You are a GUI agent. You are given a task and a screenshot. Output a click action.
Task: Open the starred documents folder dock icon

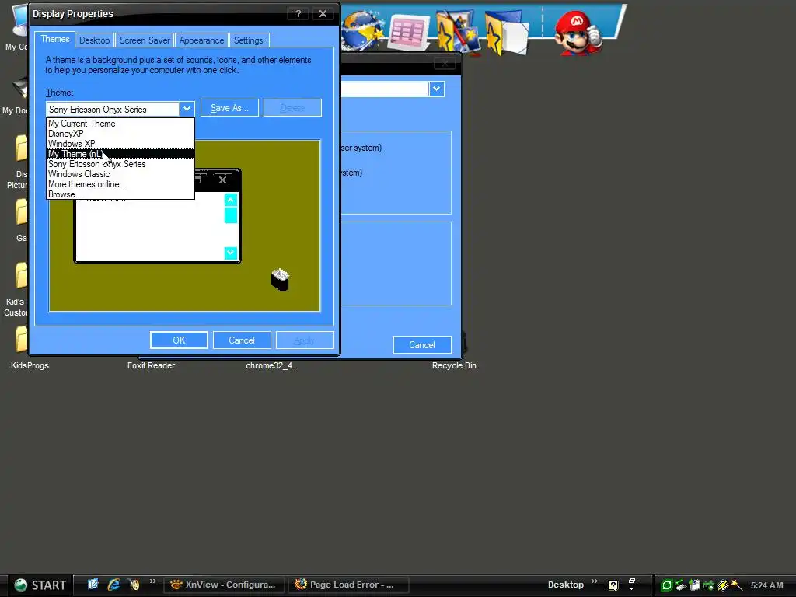[x=507, y=33]
